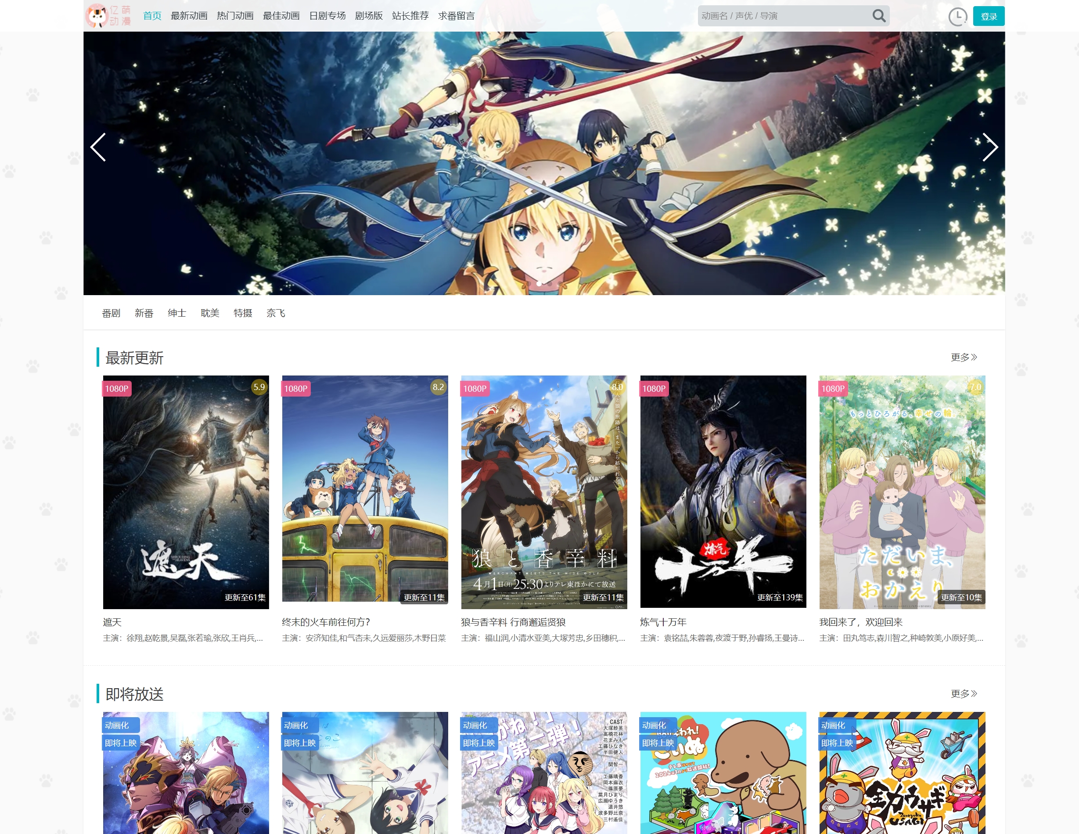Select the 奈飞 category link
The height and width of the screenshot is (834, 1079).
point(276,313)
